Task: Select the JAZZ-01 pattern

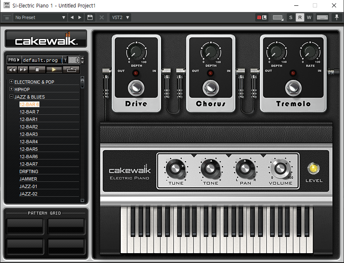Action: (28, 186)
